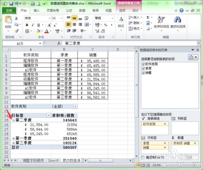Click the 插入 Insert cells button

pyautogui.click(x=135, y=17)
